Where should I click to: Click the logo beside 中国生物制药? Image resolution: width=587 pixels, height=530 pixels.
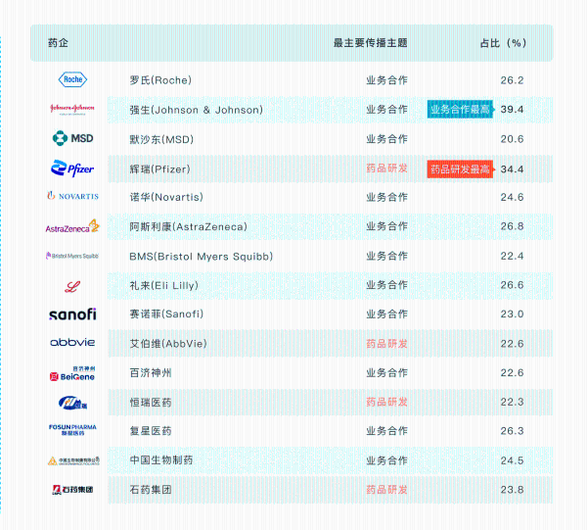73,460
